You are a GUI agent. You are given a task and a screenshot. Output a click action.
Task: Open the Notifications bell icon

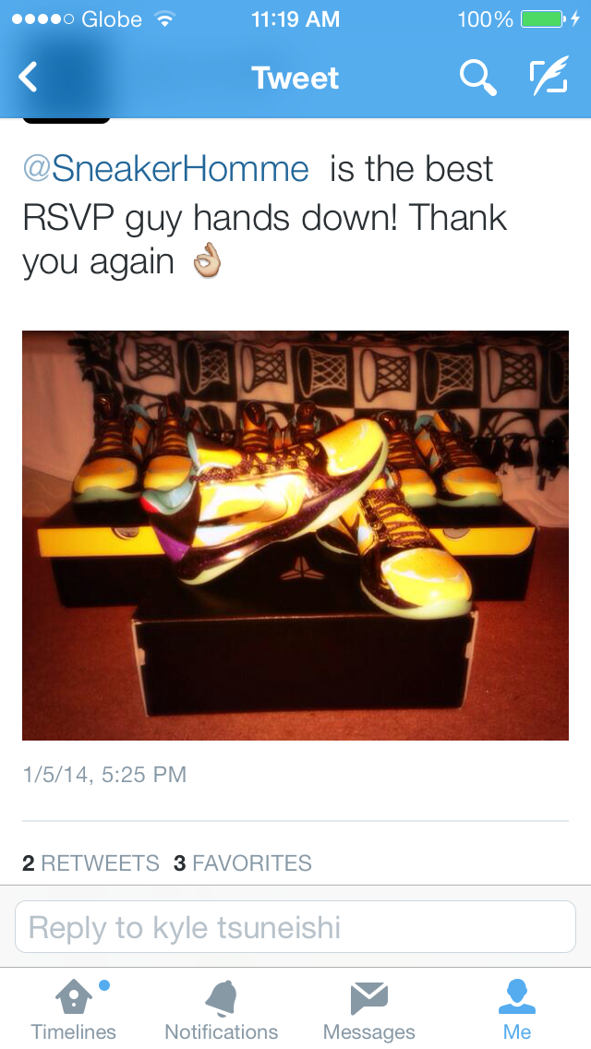(x=222, y=998)
